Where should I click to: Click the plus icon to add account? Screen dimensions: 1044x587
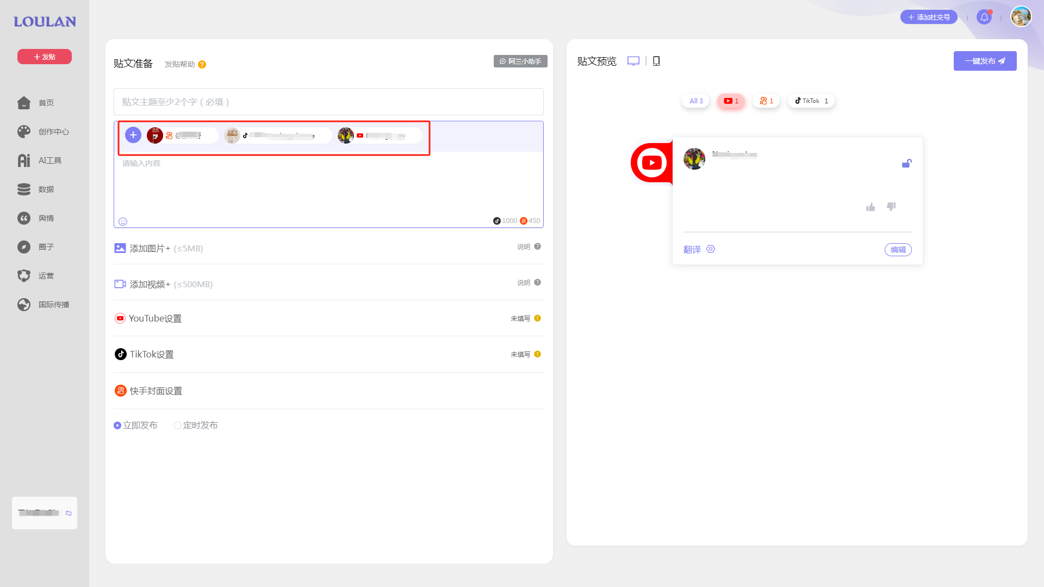coord(133,135)
